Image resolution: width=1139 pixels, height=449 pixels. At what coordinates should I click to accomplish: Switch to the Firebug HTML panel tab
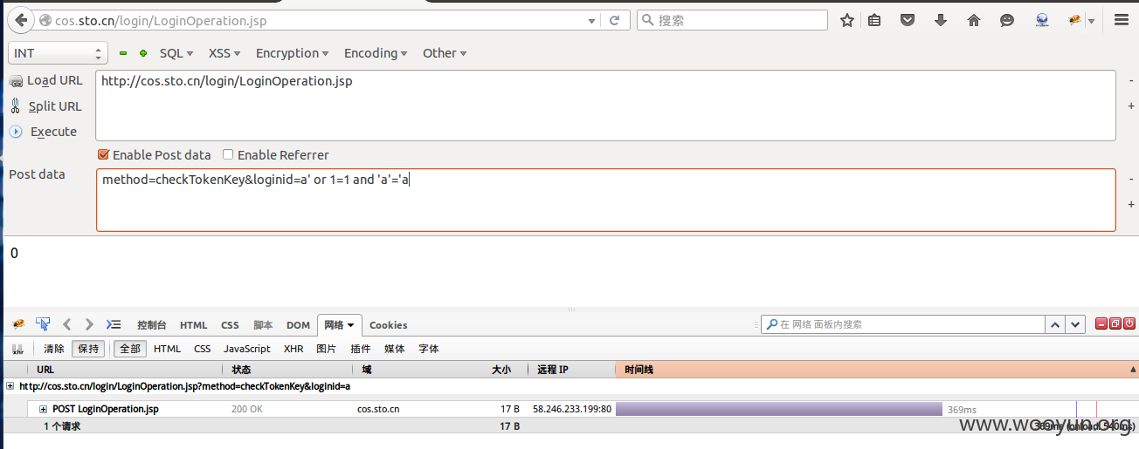[x=194, y=325]
